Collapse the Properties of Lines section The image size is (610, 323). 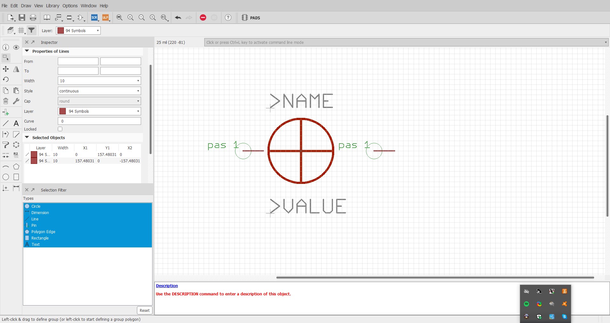point(27,51)
